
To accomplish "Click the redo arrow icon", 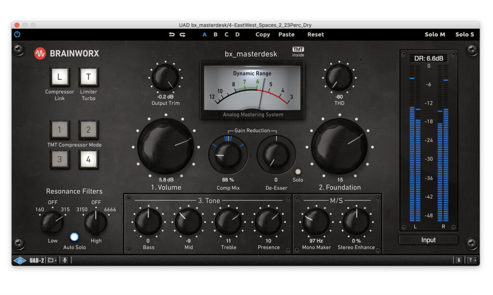I will coord(182,35).
